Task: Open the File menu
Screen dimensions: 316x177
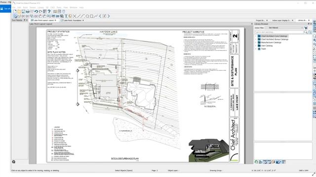Action: pyautogui.click(x=14, y=7)
